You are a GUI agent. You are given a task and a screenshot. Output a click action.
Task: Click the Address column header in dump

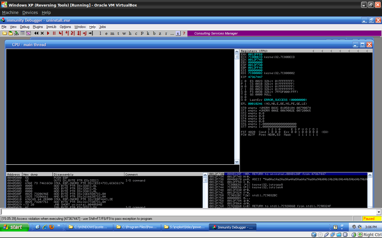pos(14,174)
